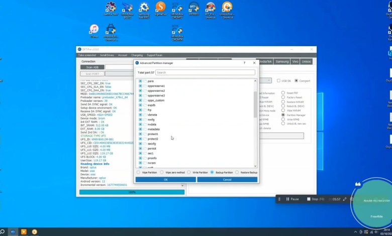The width and height of the screenshot is (392, 236).
Task: Show hidden system tray icons chevron
Action: [x=355, y=232]
